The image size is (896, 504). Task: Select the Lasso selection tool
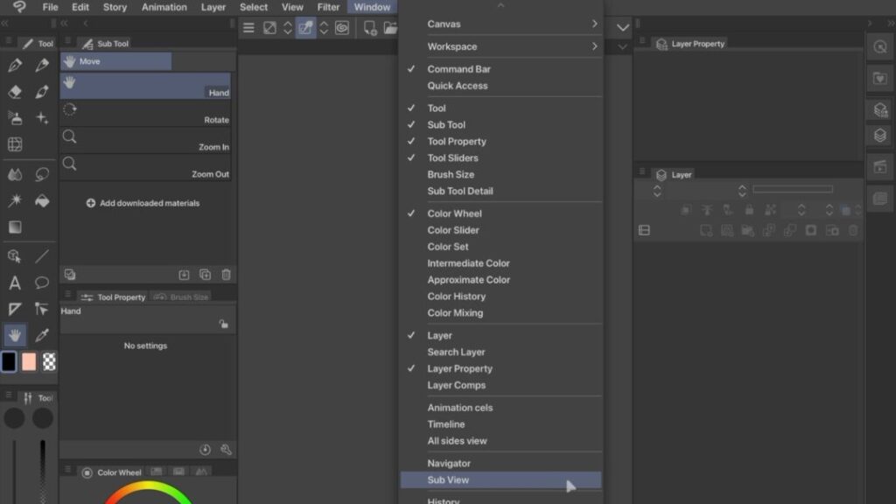pos(42,174)
